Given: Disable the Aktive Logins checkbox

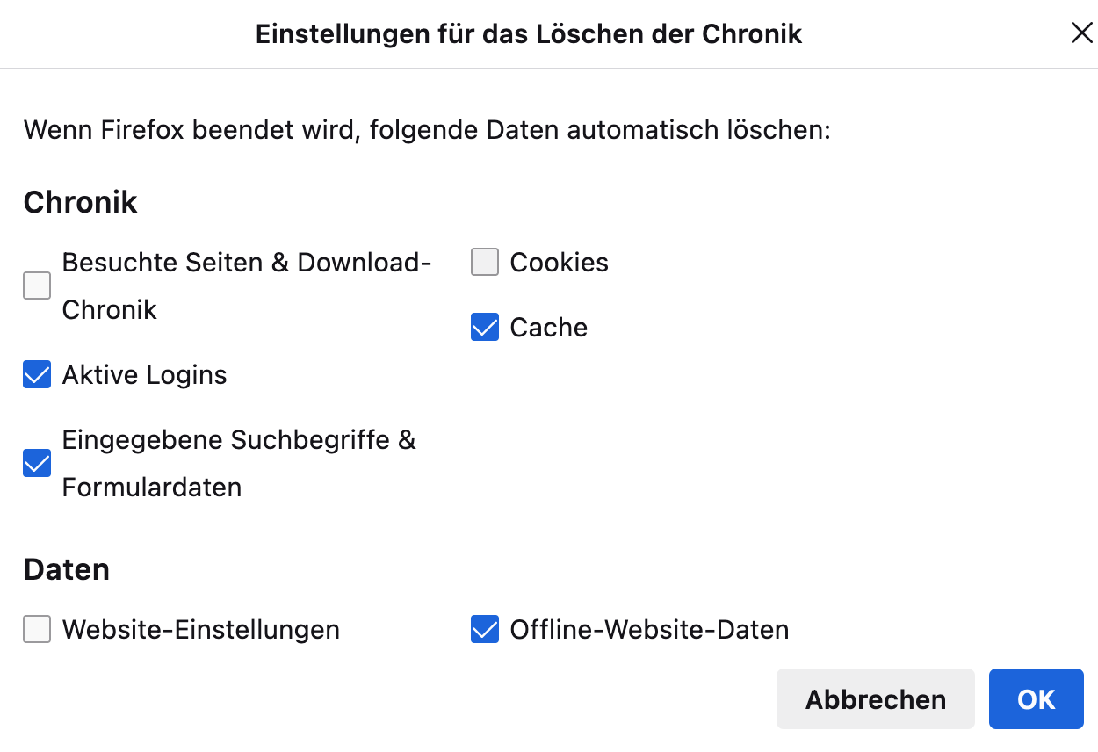Looking at the screenshot, I should tap(37, 374).
